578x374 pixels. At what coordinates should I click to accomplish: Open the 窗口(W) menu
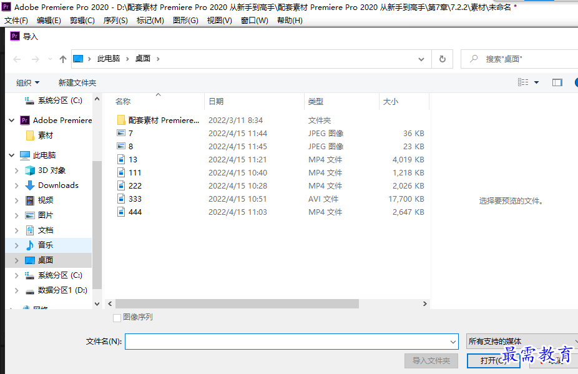tap(254, 20)
